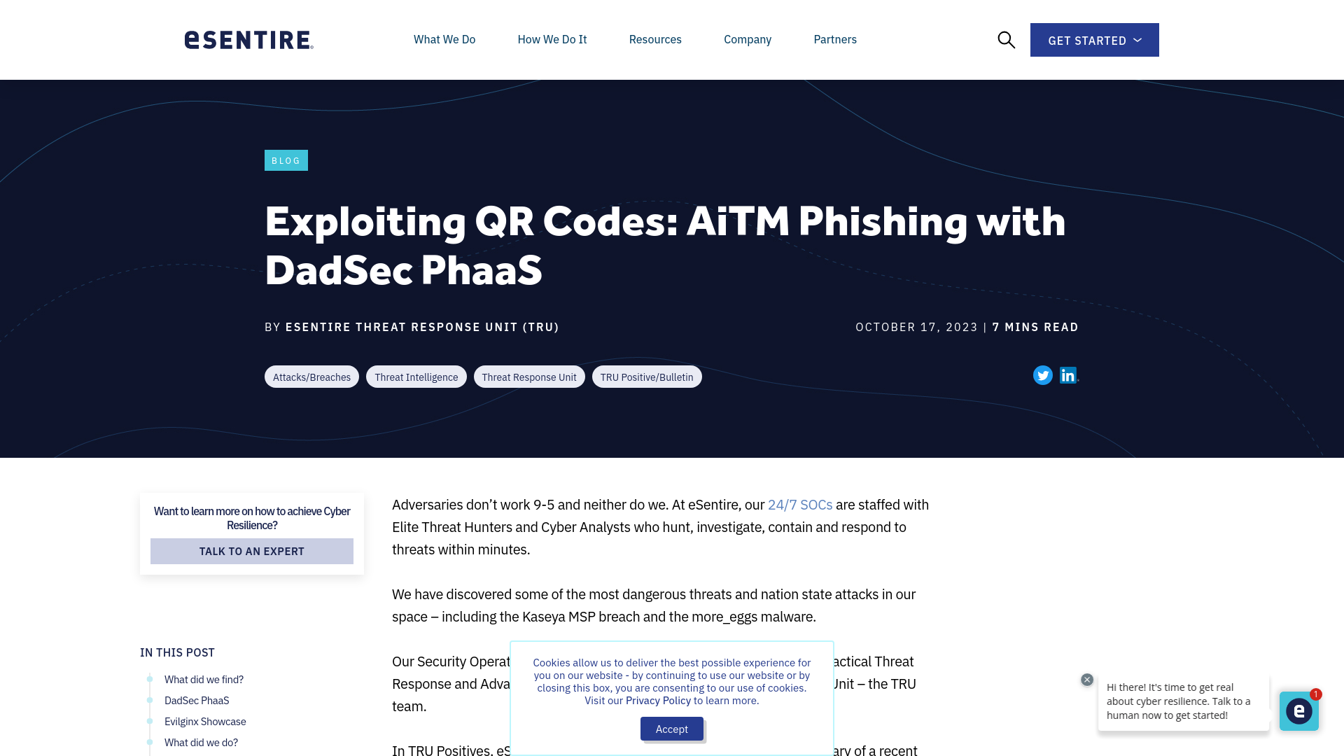1344x756 pixels.
Task: Click the eSentire logo icon
Action: (x=248, y=40)
